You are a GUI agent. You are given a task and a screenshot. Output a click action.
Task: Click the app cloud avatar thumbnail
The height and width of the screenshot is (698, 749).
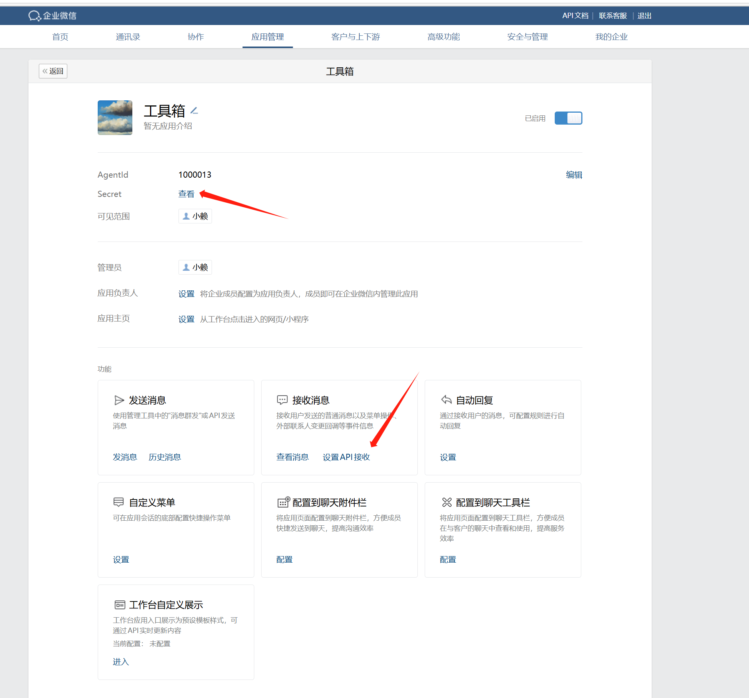click(x=115, y=118)
